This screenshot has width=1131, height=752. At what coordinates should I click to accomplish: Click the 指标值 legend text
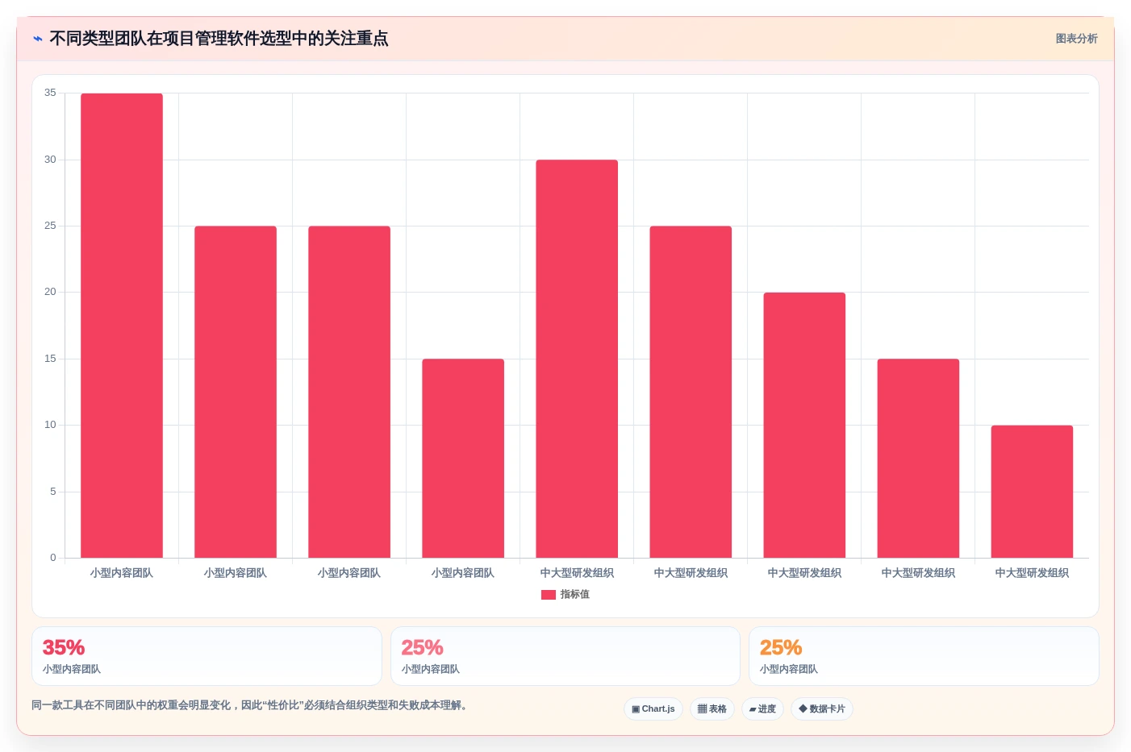(x=575, y=595)
